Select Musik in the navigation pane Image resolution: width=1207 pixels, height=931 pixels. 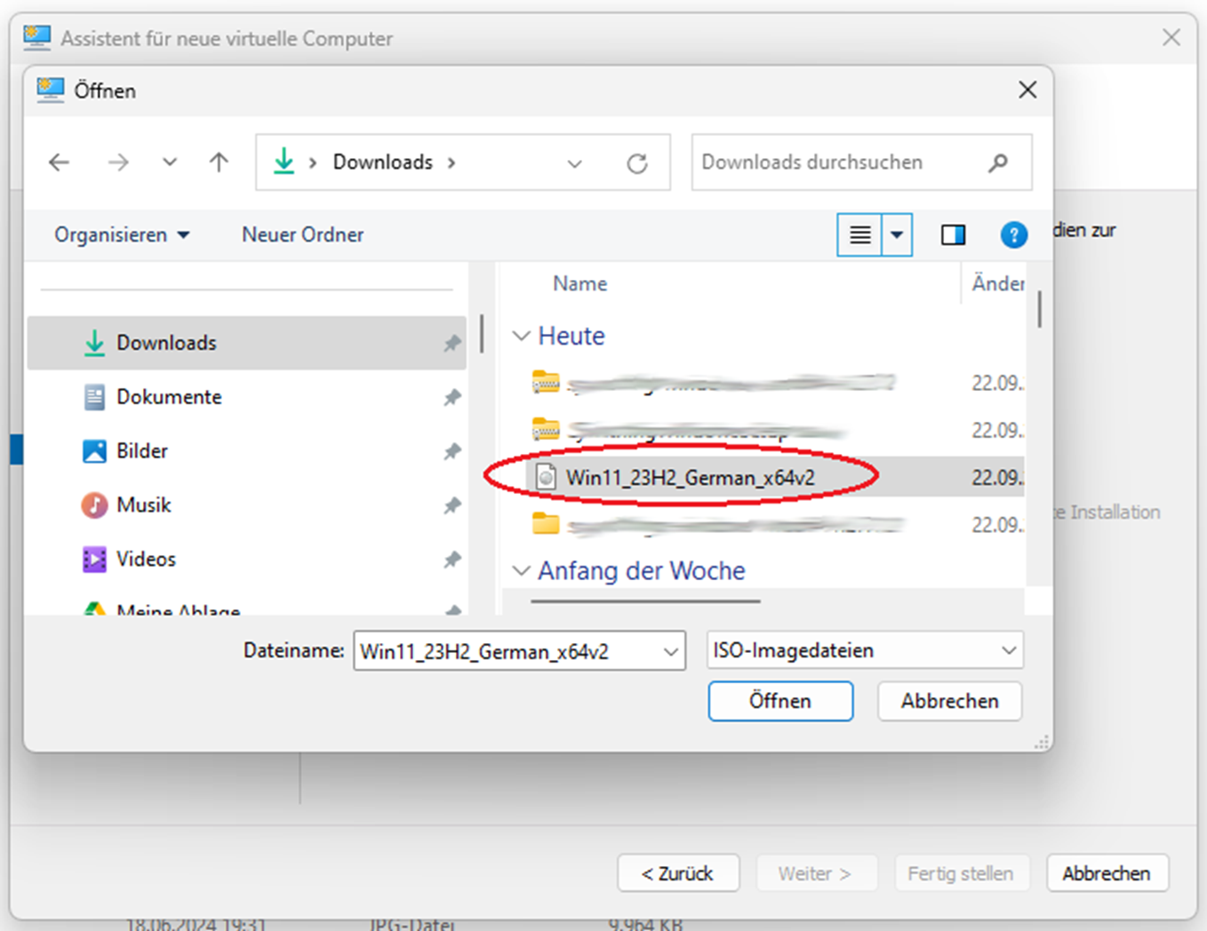click(x=246, y=505)
